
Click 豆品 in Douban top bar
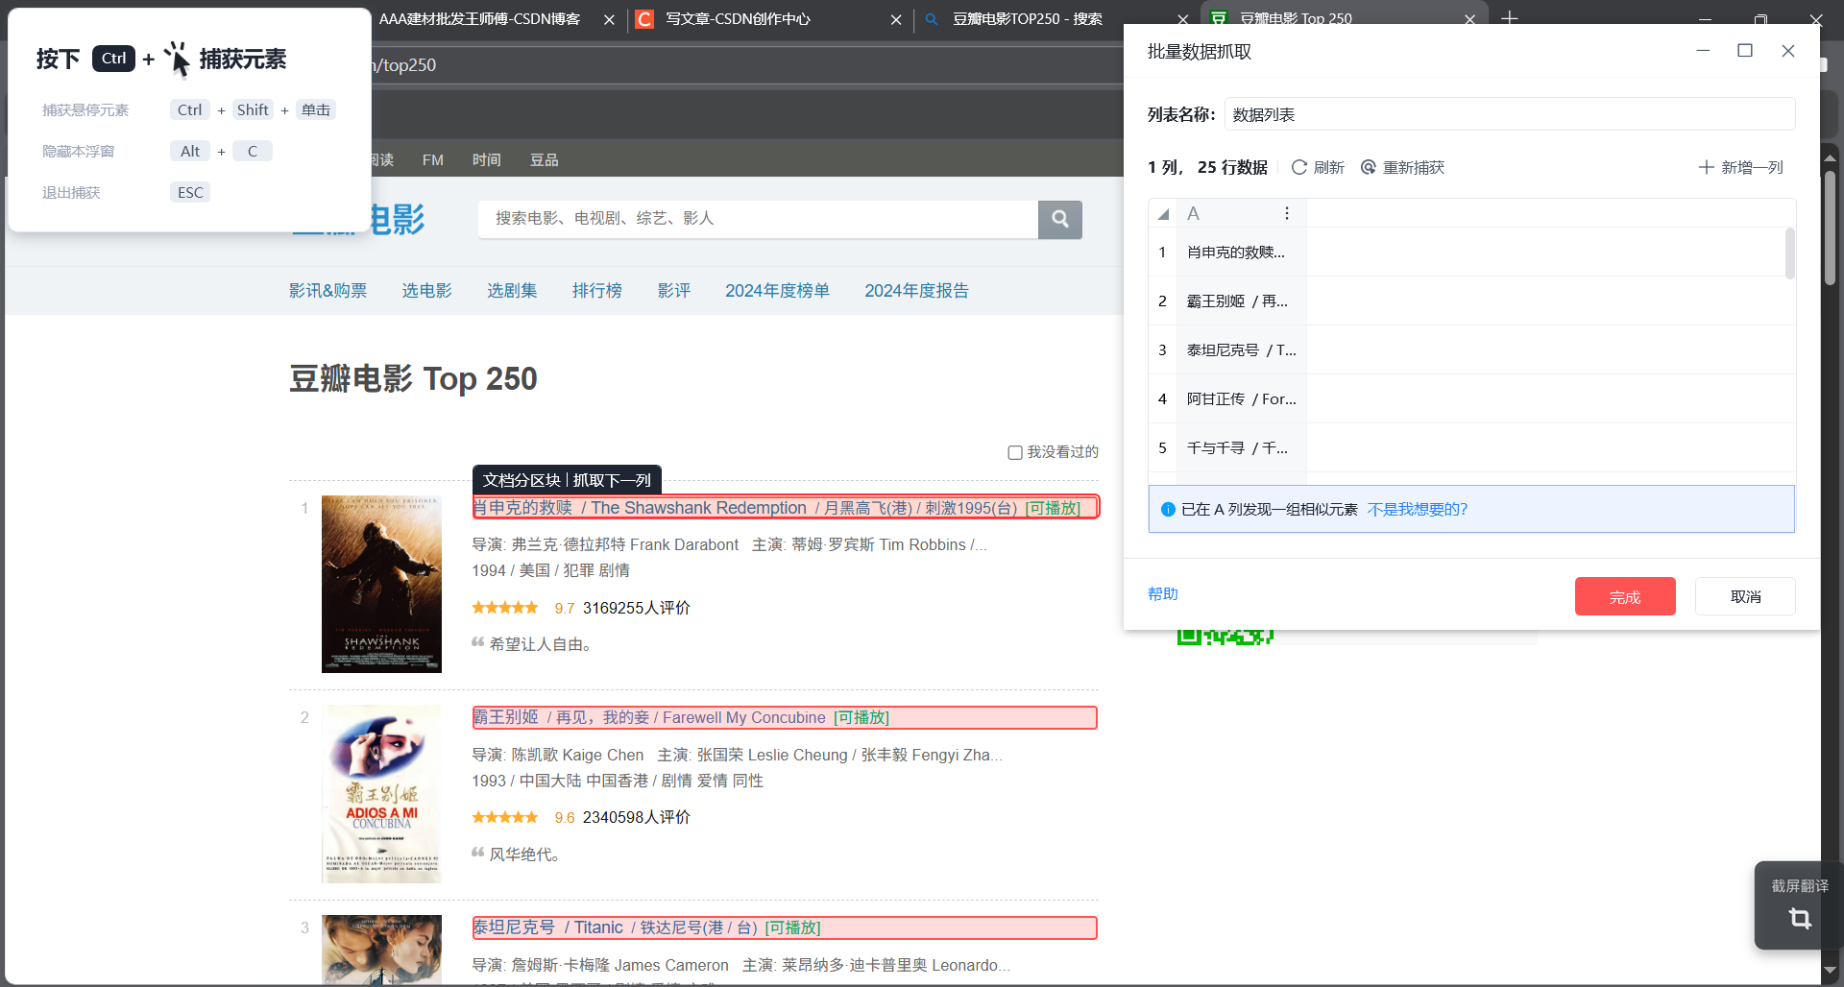[x=545, y=160]
